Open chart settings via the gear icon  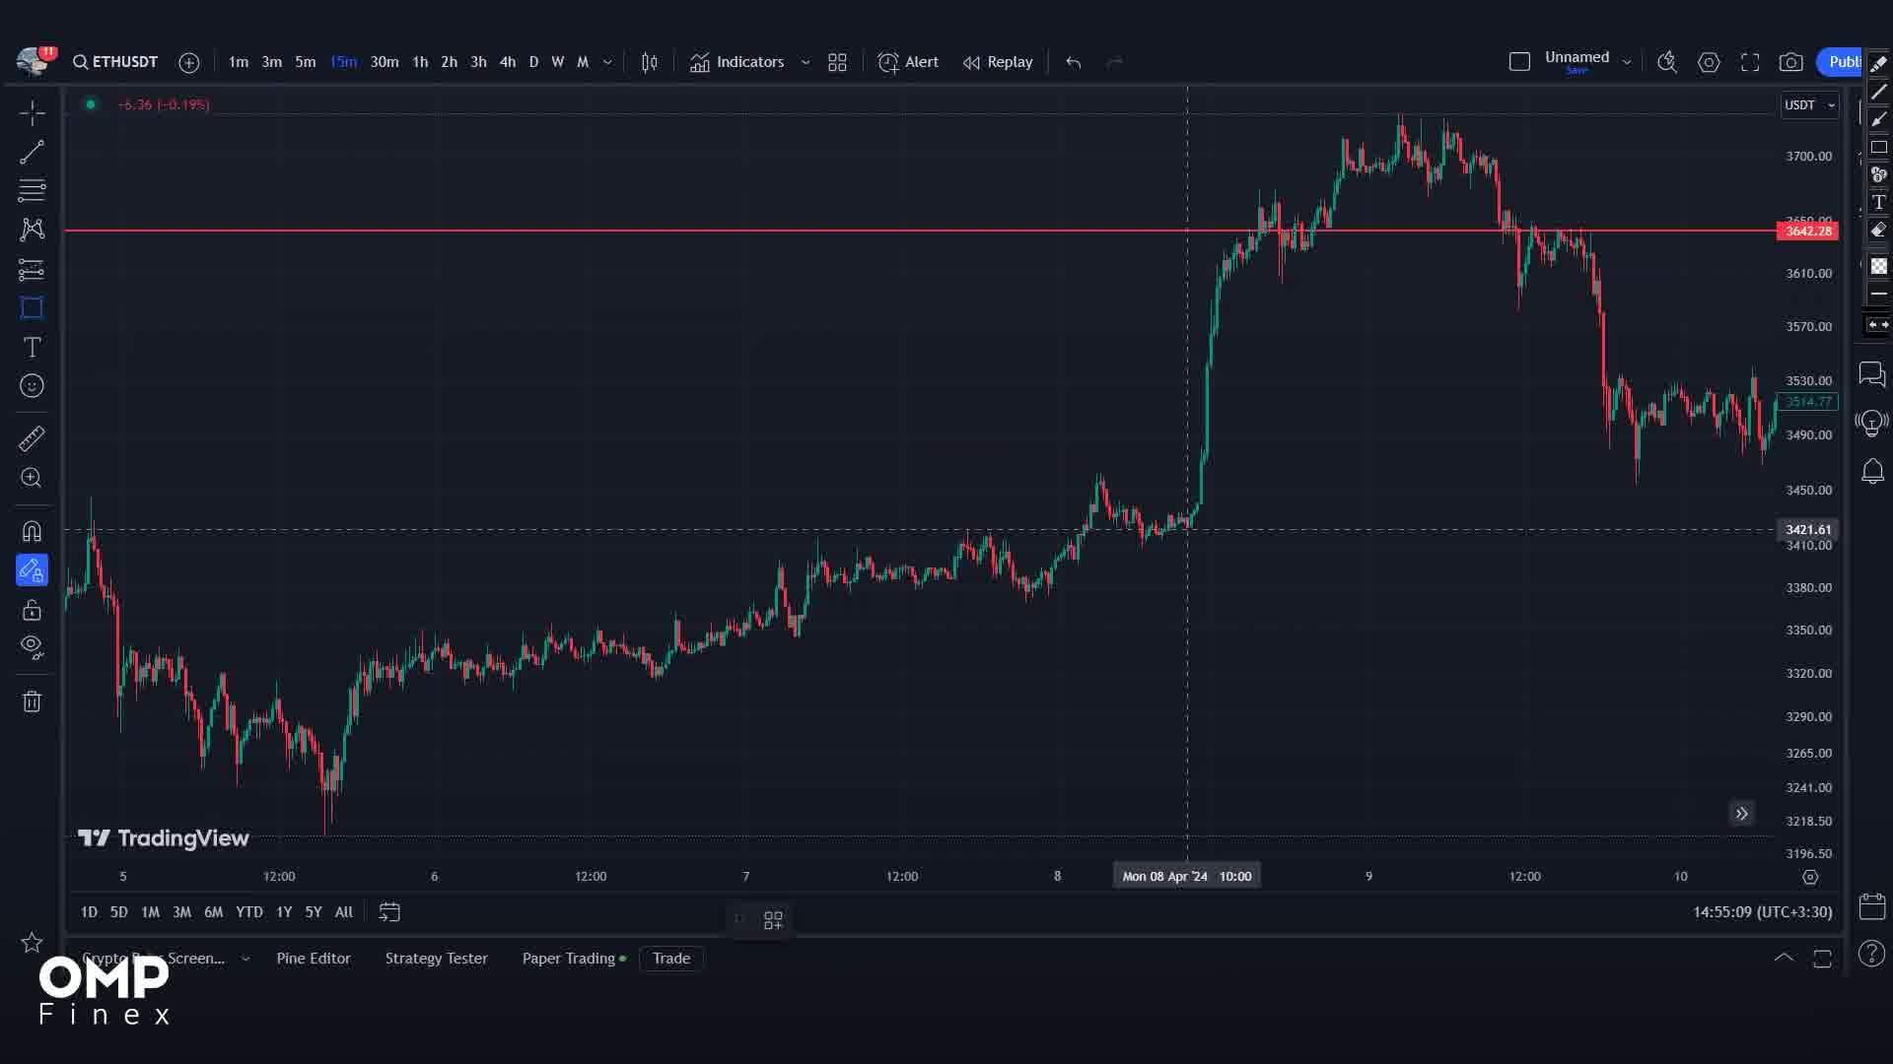(1709, 62)
